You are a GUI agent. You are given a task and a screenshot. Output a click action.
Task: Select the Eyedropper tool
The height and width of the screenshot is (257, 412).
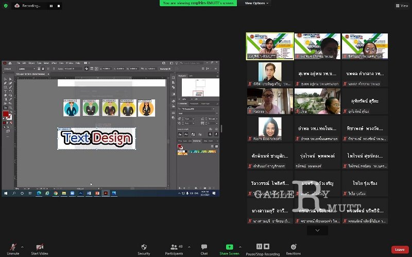[10, 99]
